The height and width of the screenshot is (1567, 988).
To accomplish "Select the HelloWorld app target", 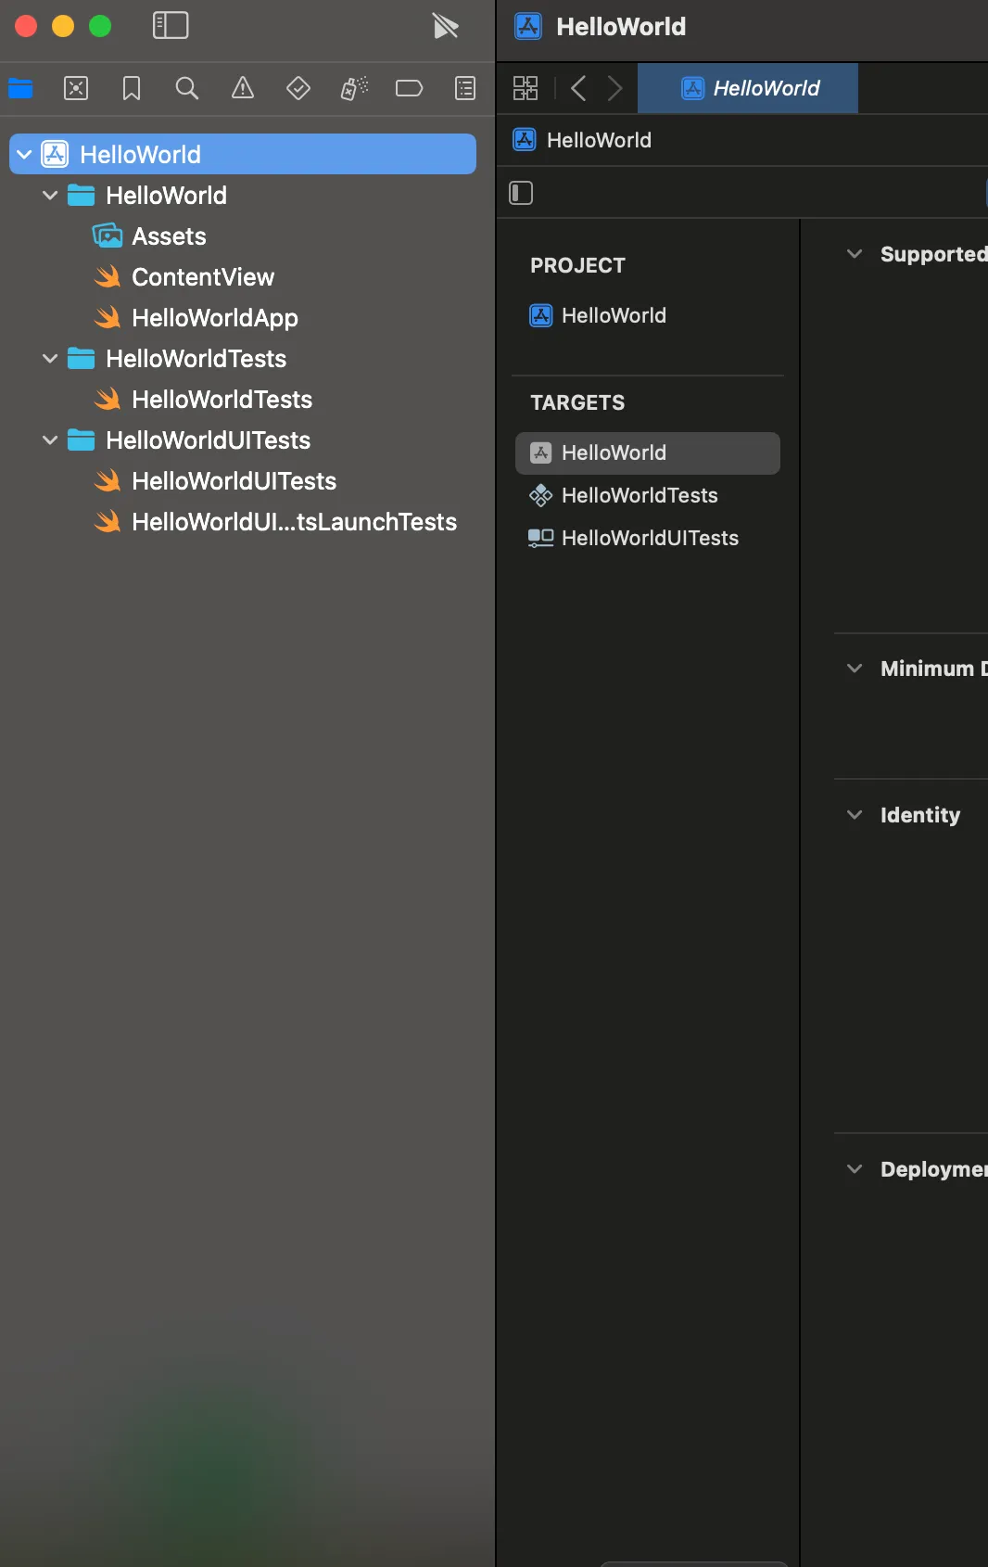I will tap(648, 452).
